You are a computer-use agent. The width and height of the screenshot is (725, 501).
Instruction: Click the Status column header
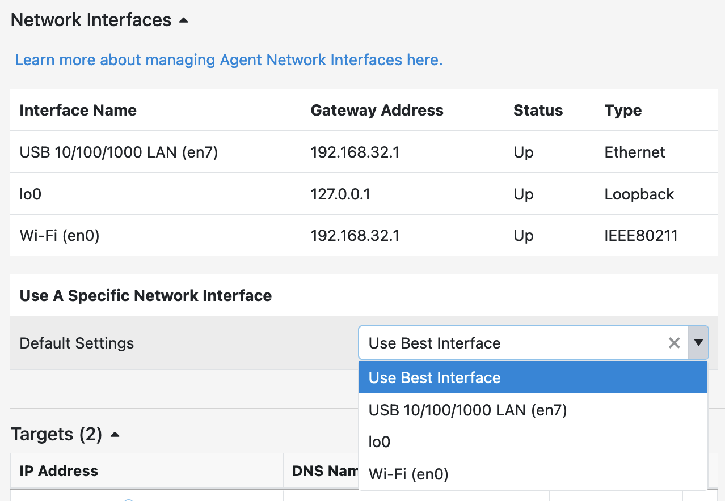(x=537, y=110)
